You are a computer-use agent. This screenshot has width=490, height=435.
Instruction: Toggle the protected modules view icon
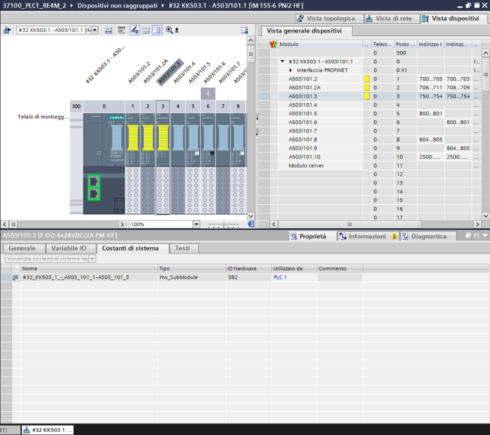[134, 30]
